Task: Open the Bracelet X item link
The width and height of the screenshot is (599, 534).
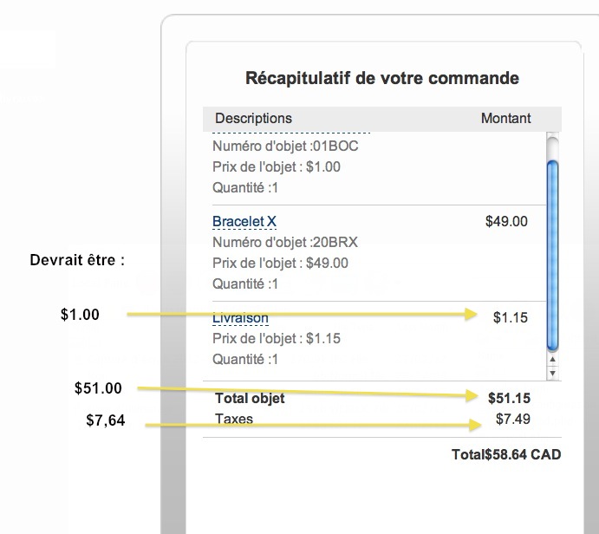Action: click(x=244, y=222)
